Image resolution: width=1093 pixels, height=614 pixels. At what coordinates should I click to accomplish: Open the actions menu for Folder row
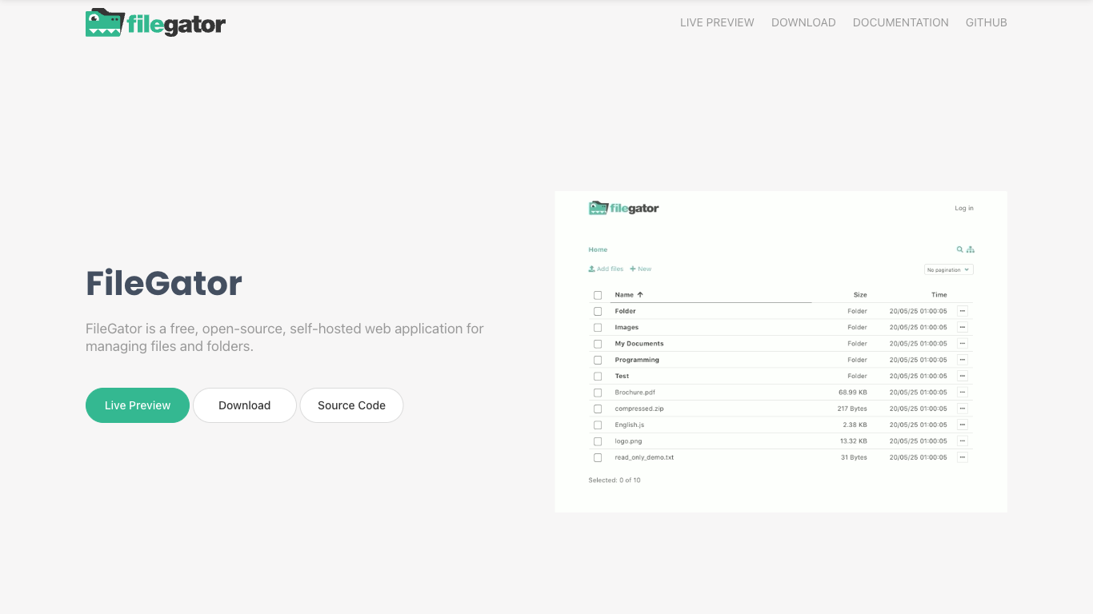(963, 311)
